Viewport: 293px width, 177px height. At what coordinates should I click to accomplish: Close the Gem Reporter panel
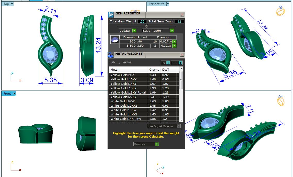(x=182, y=15)
